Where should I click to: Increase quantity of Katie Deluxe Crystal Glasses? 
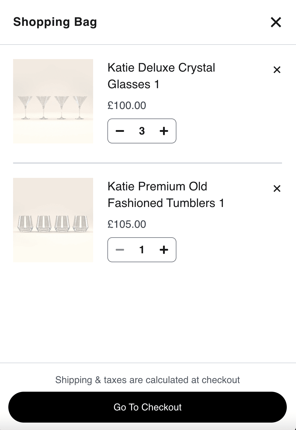click(164, 131)
